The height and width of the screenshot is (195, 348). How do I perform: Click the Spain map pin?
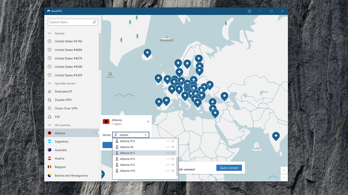coord(166,101)
